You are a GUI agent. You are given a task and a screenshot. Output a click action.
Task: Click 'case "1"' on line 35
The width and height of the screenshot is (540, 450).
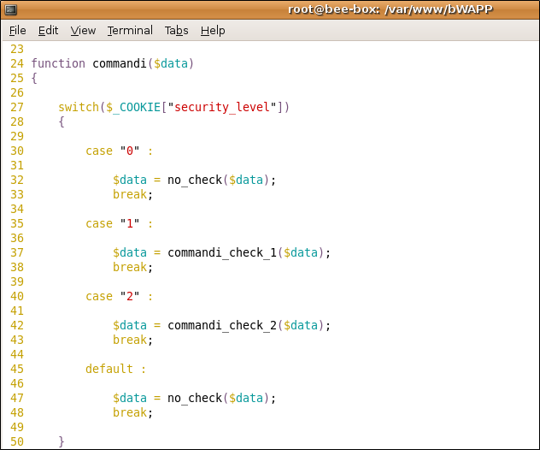113,223
